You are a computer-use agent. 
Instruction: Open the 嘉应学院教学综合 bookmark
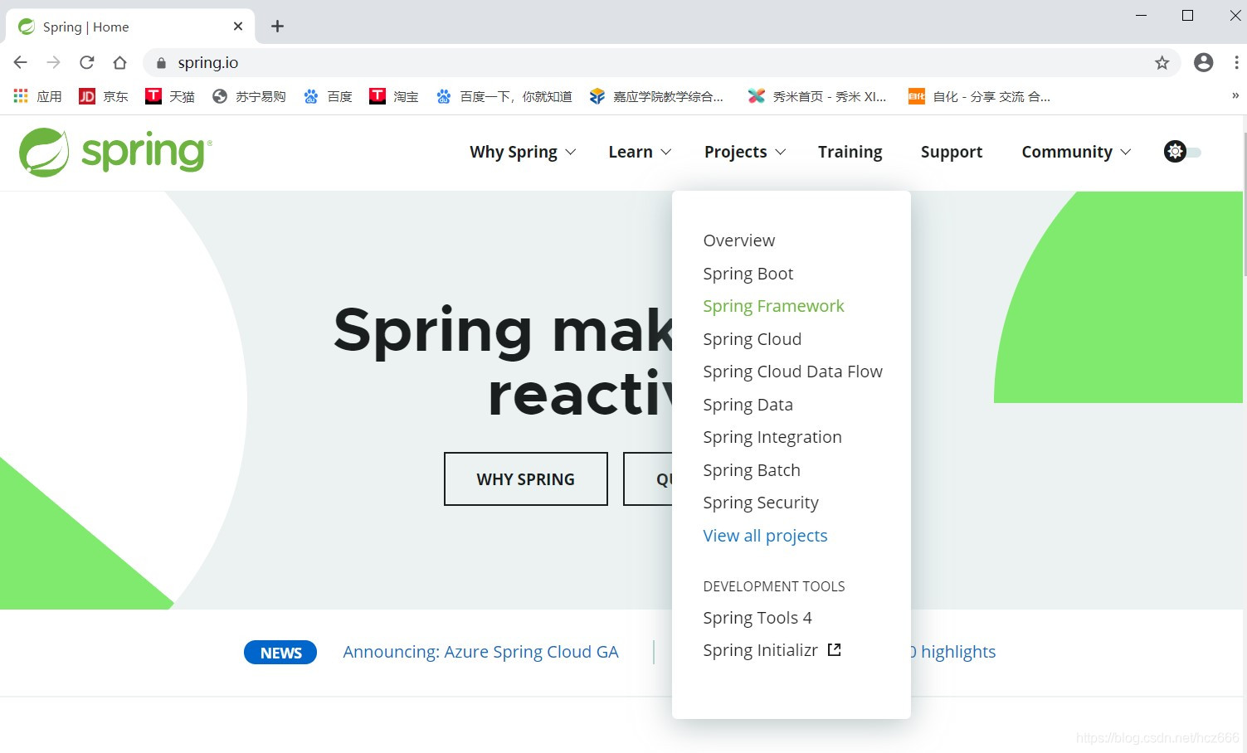(656, 96)
